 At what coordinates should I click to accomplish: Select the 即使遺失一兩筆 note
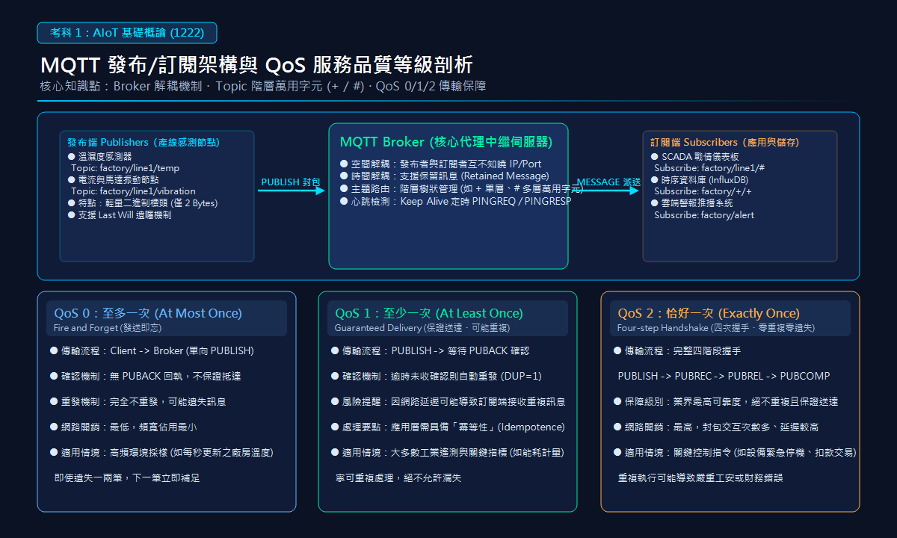(x=127, y=477)
